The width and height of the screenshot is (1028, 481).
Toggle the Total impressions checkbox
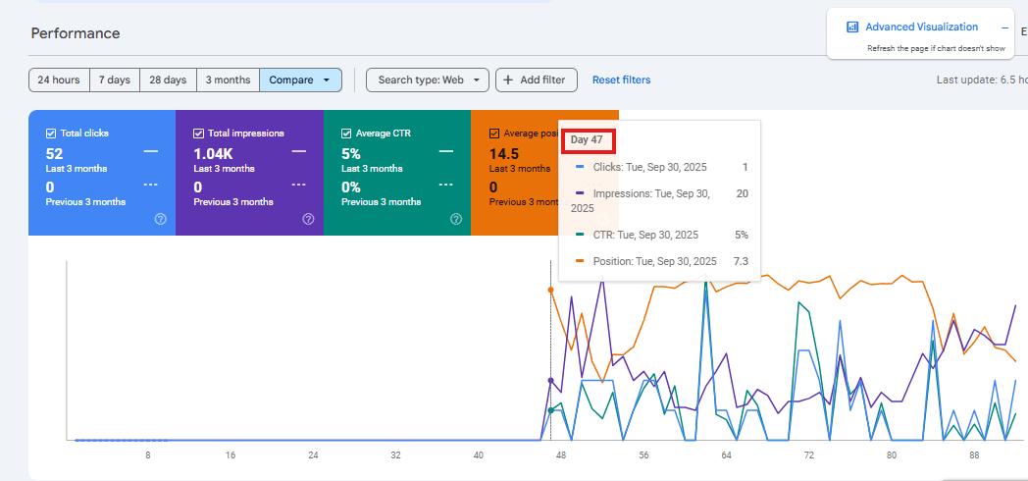pyautogui.click(x=199, y=134)
